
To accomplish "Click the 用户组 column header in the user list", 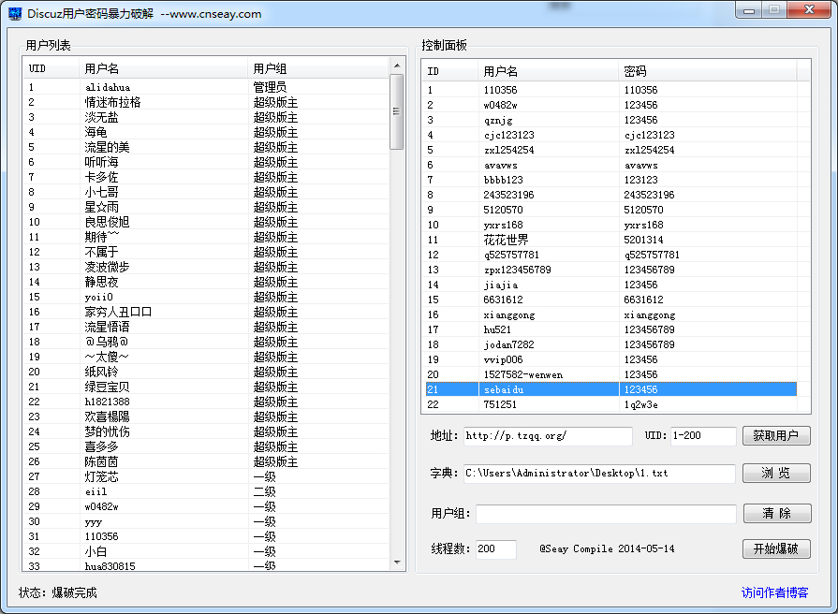I will [318, 68].
